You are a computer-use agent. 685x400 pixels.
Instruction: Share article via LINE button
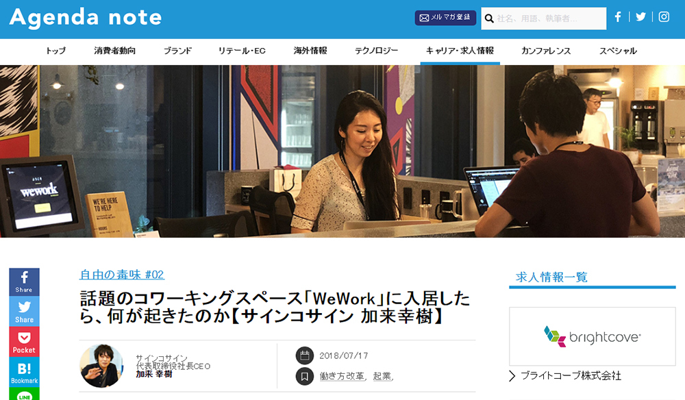click(x=24, y=395)
